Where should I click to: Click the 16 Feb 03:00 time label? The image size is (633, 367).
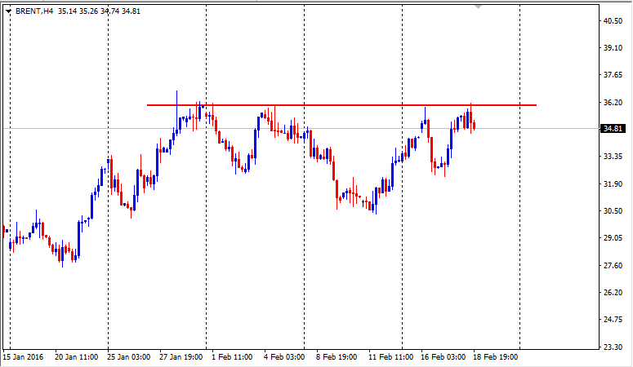[x=444, y=357]
